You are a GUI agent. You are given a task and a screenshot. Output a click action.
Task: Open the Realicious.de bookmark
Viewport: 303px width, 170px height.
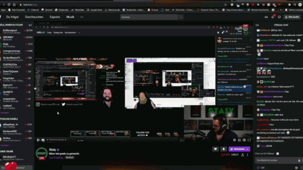(x=112, y=10)
